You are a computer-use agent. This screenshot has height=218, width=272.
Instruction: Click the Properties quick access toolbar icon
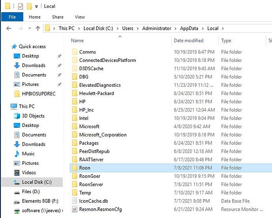pyautogui.click(x=20, y=7)
